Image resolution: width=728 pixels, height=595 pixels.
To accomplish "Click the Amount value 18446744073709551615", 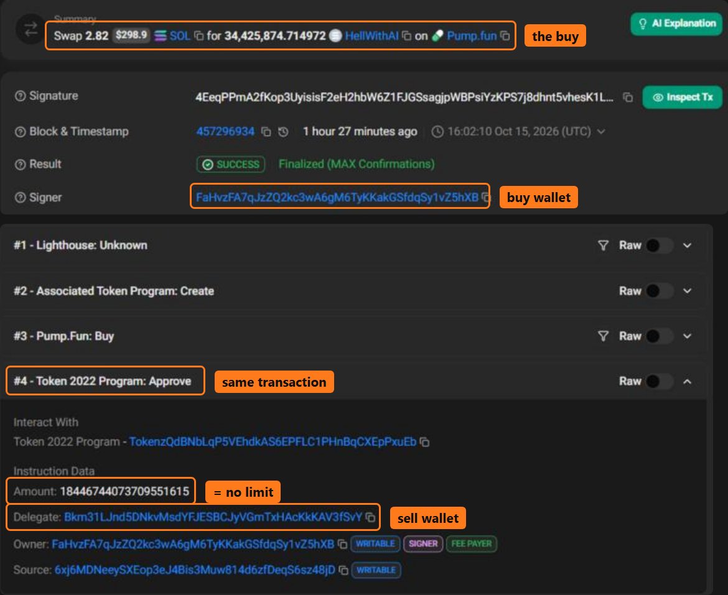I will tap(124, 491).
